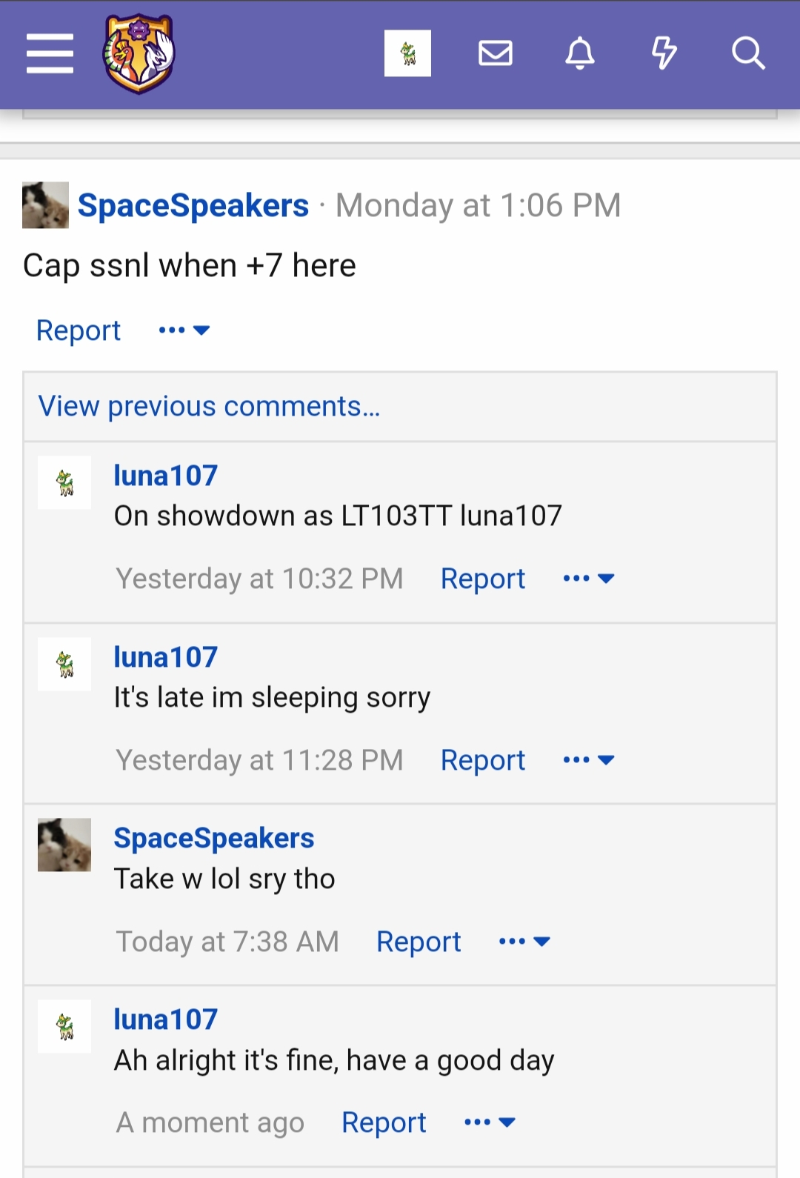This screenshot has width=800, height=1178.
Task: Expand options dropdown under Cap ssnl post
Action: [x=184, y=330]
